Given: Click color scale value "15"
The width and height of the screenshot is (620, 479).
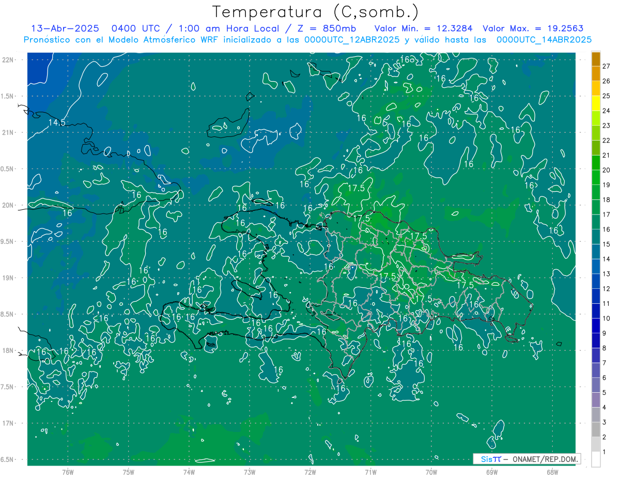Looking at the screenshot, I should [607, 244].
